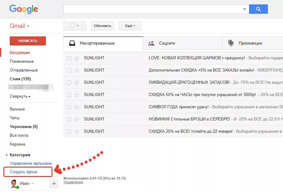Screen dimensions: 283x193
Task: Select checkbox for LOVE: НОВАЯ КОЛЛЕКЦИЯ email
Action: [69, 58]
